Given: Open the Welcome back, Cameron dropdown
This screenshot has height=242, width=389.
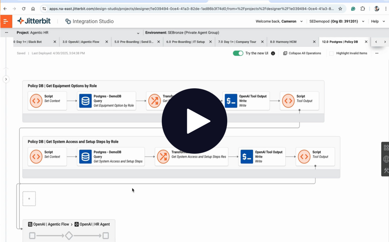Looking at the screenshot, I should 301,21.
